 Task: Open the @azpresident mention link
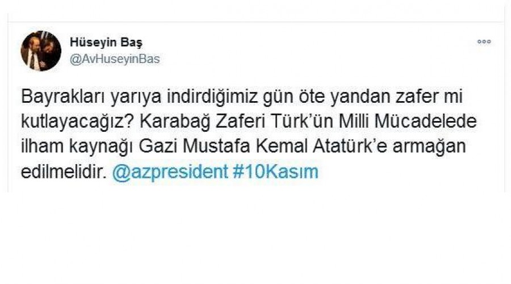click(x=170, y=172)
